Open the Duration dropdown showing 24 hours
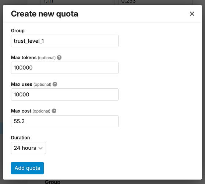The height and width of the screenshot is (184, 205). coord(28,148)
